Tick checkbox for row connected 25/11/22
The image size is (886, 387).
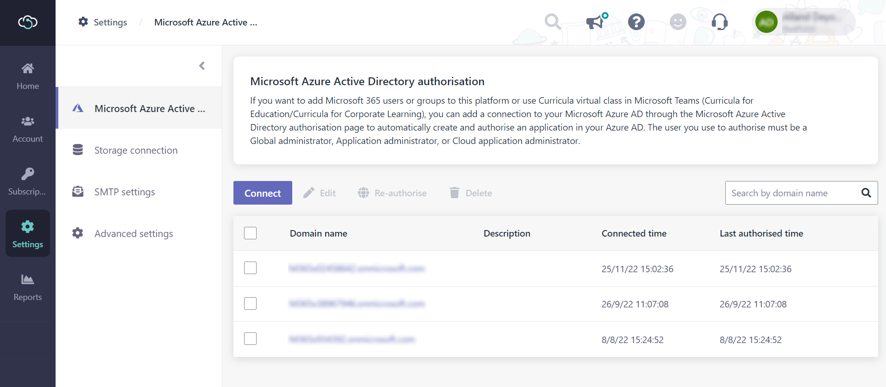250,268
